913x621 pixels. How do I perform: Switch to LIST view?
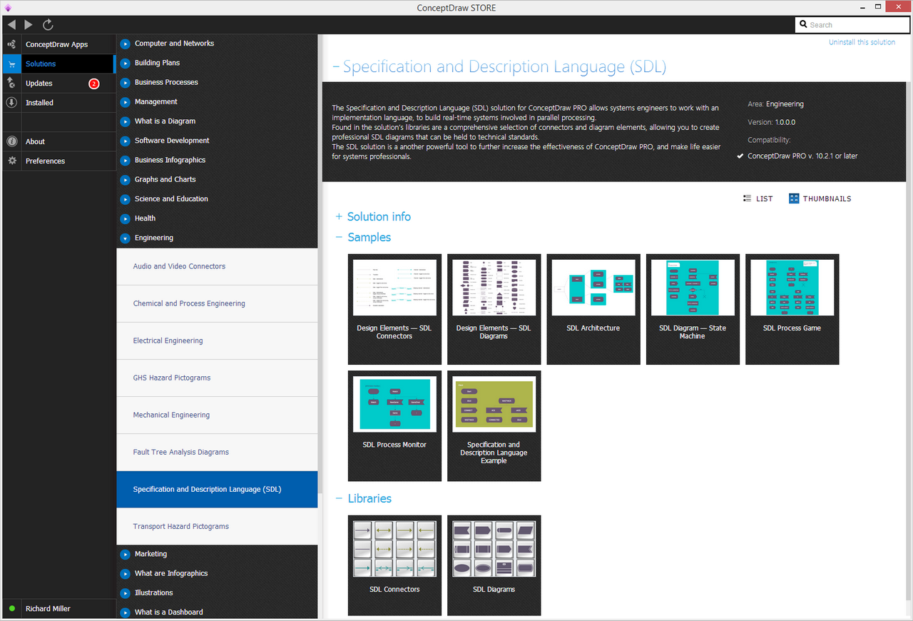[758, 198]
